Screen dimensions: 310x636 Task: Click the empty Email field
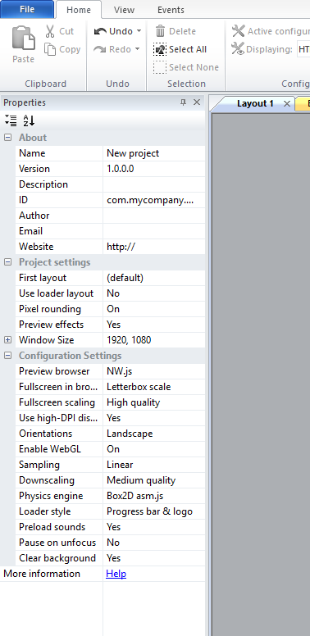(x=154, y=231)
